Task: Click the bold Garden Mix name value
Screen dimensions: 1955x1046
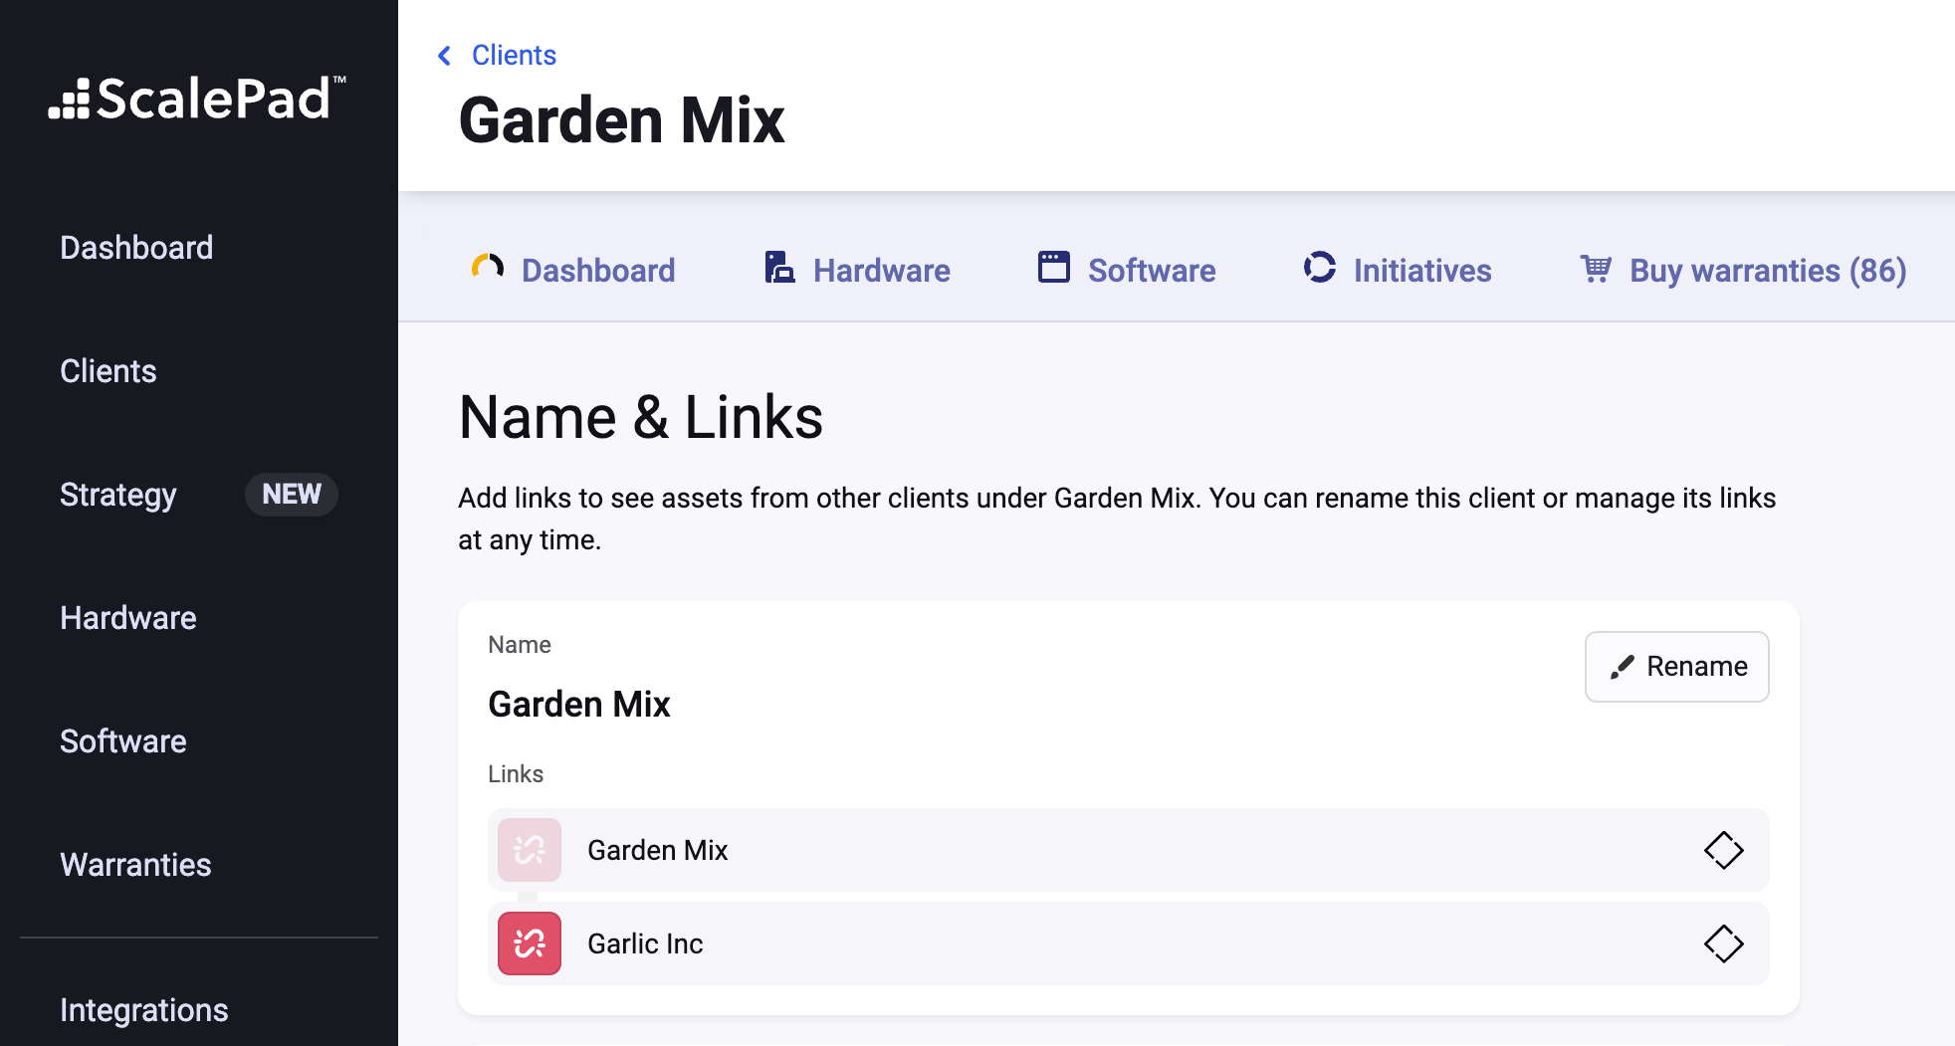Action: 579,705
